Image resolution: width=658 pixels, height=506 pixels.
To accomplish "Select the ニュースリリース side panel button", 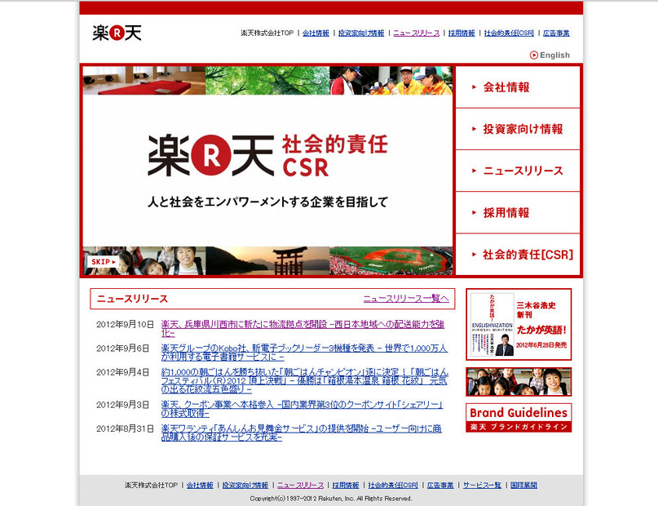I will pos(518,171).
